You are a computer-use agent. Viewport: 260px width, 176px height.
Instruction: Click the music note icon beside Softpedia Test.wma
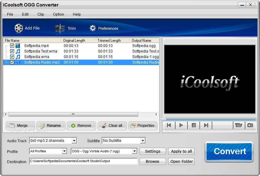pos(18,51)
